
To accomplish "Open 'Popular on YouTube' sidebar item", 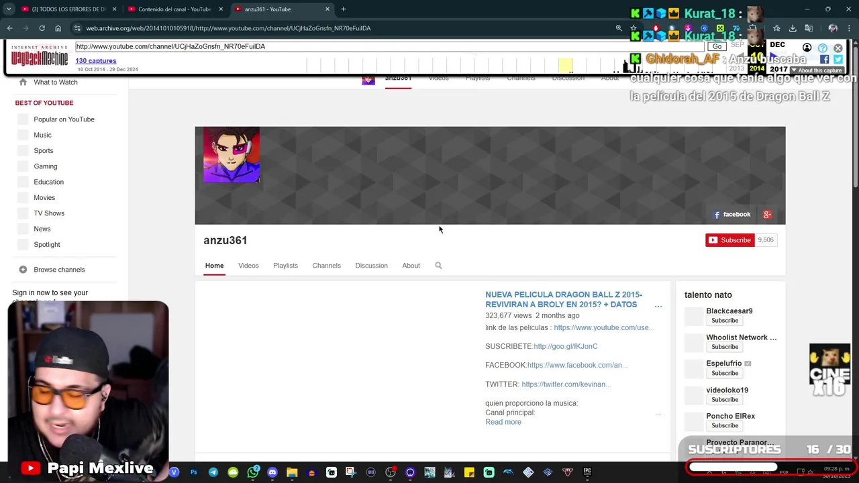I will (x=64, y=119).
